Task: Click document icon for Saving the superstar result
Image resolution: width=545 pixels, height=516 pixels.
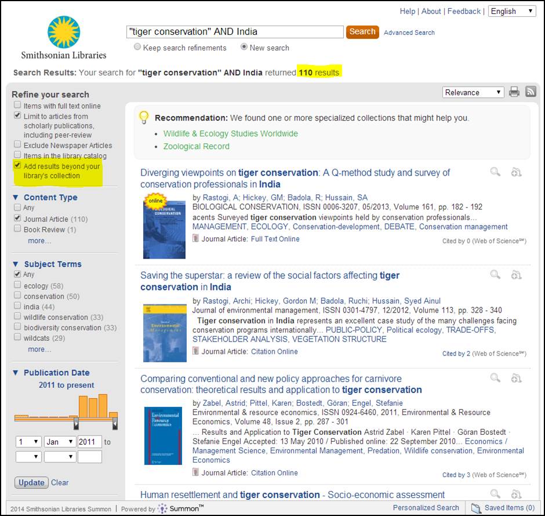Action: (x=196, y=351)
